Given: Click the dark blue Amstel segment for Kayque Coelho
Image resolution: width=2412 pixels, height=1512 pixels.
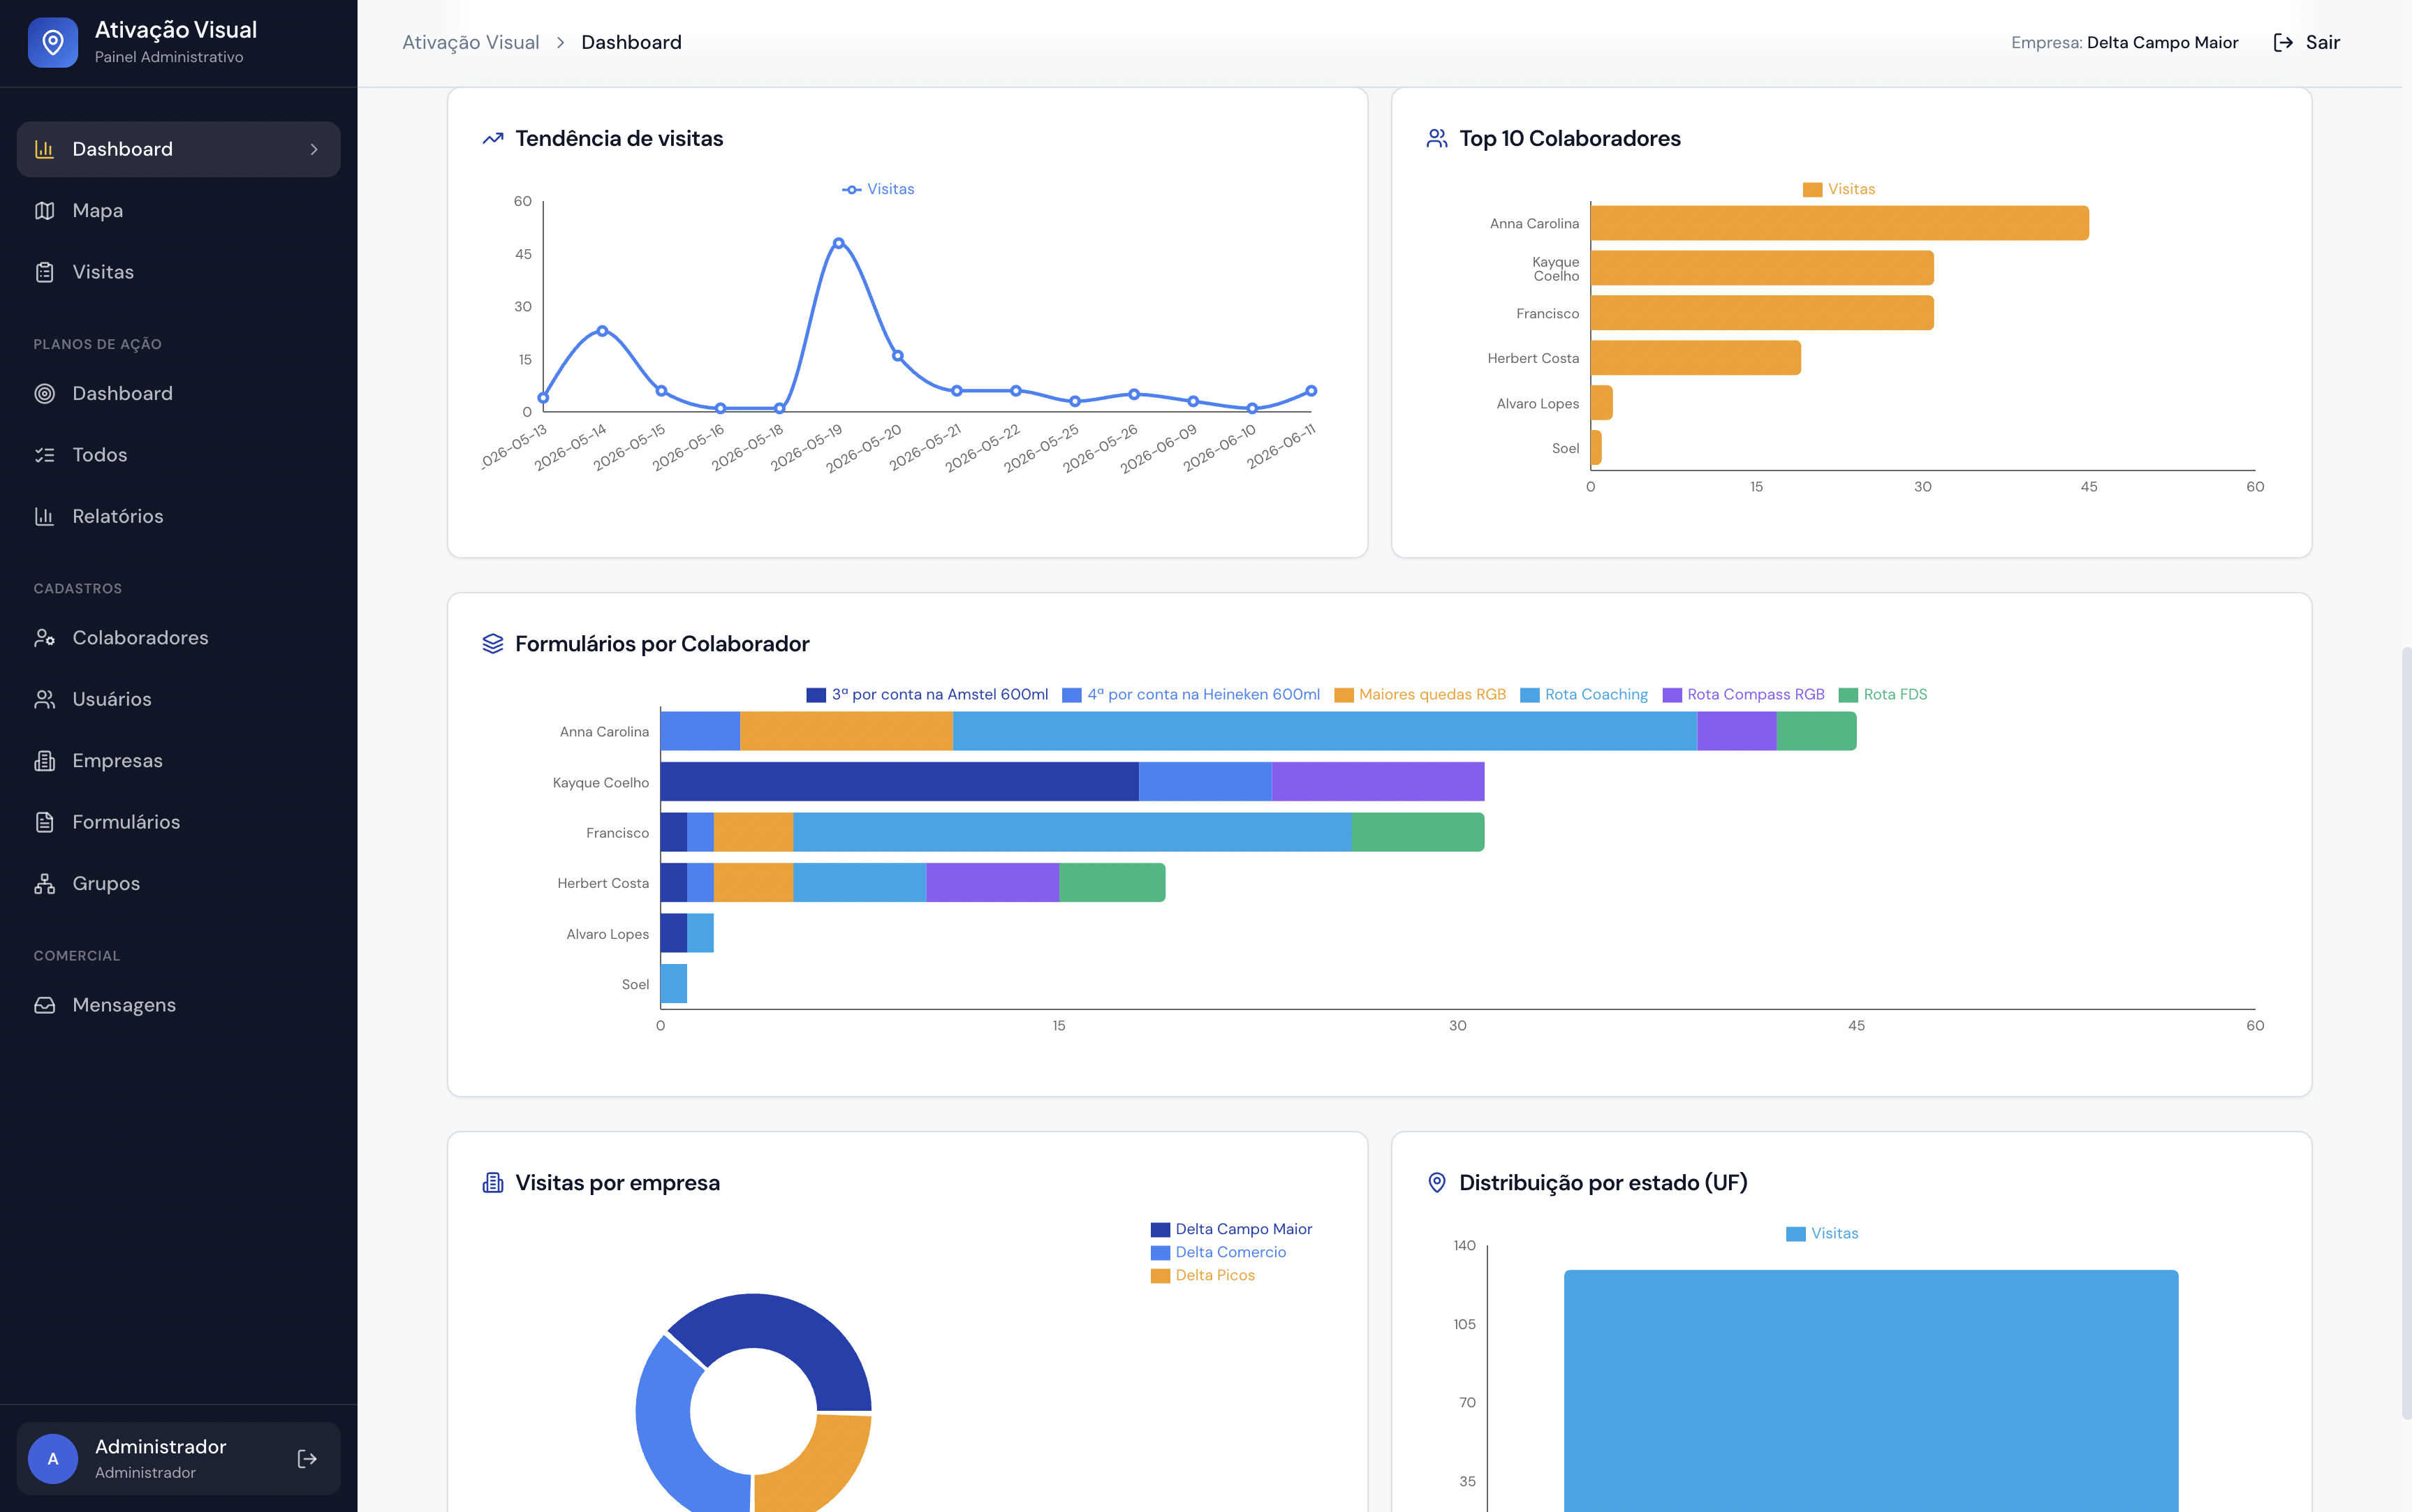Looking at the screenshot, I should click(x=899, y=782).
